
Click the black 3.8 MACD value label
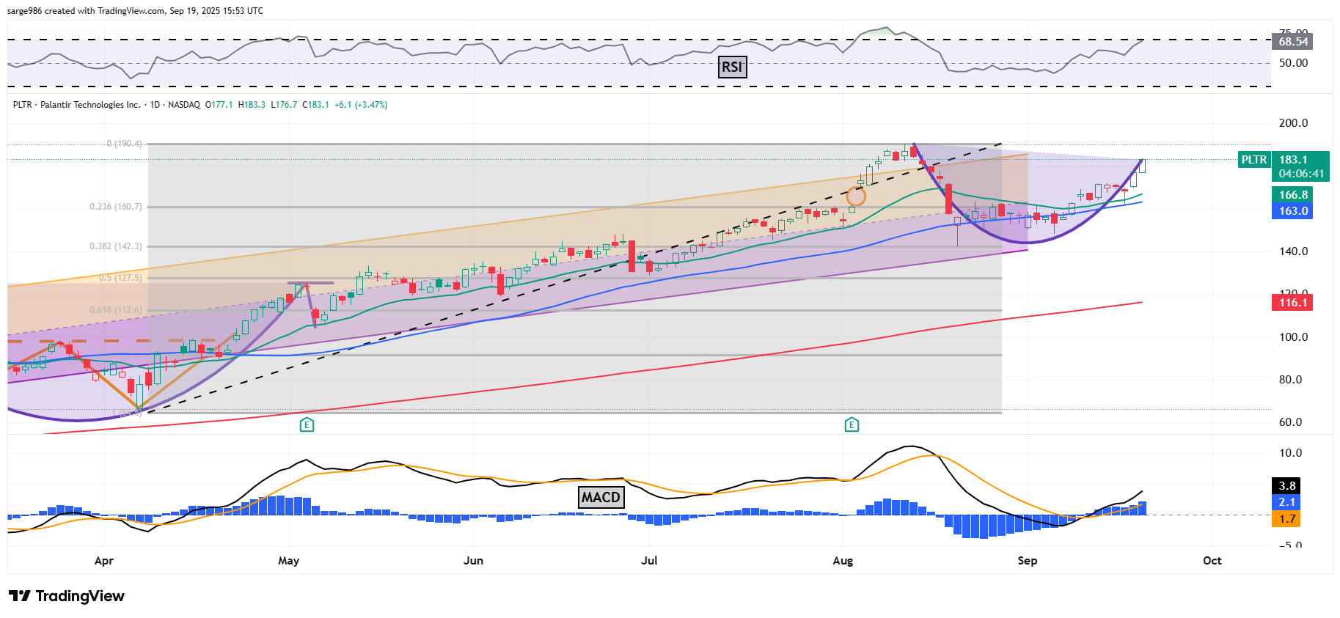click(1286, 486)
